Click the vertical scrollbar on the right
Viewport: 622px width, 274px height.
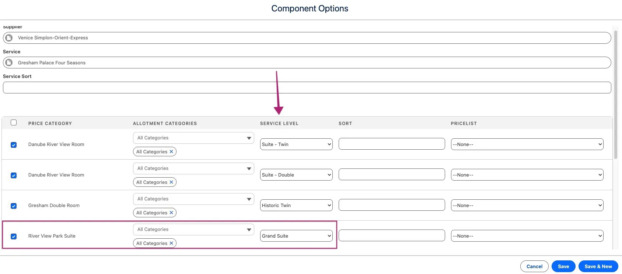point(615,96)
